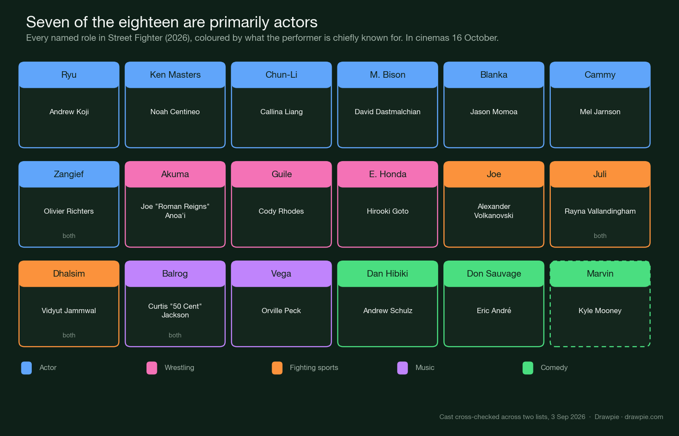Viewport: 679px width, 436px height.
Task: Click the 'Ryu' card header
Action: point(69,75)
